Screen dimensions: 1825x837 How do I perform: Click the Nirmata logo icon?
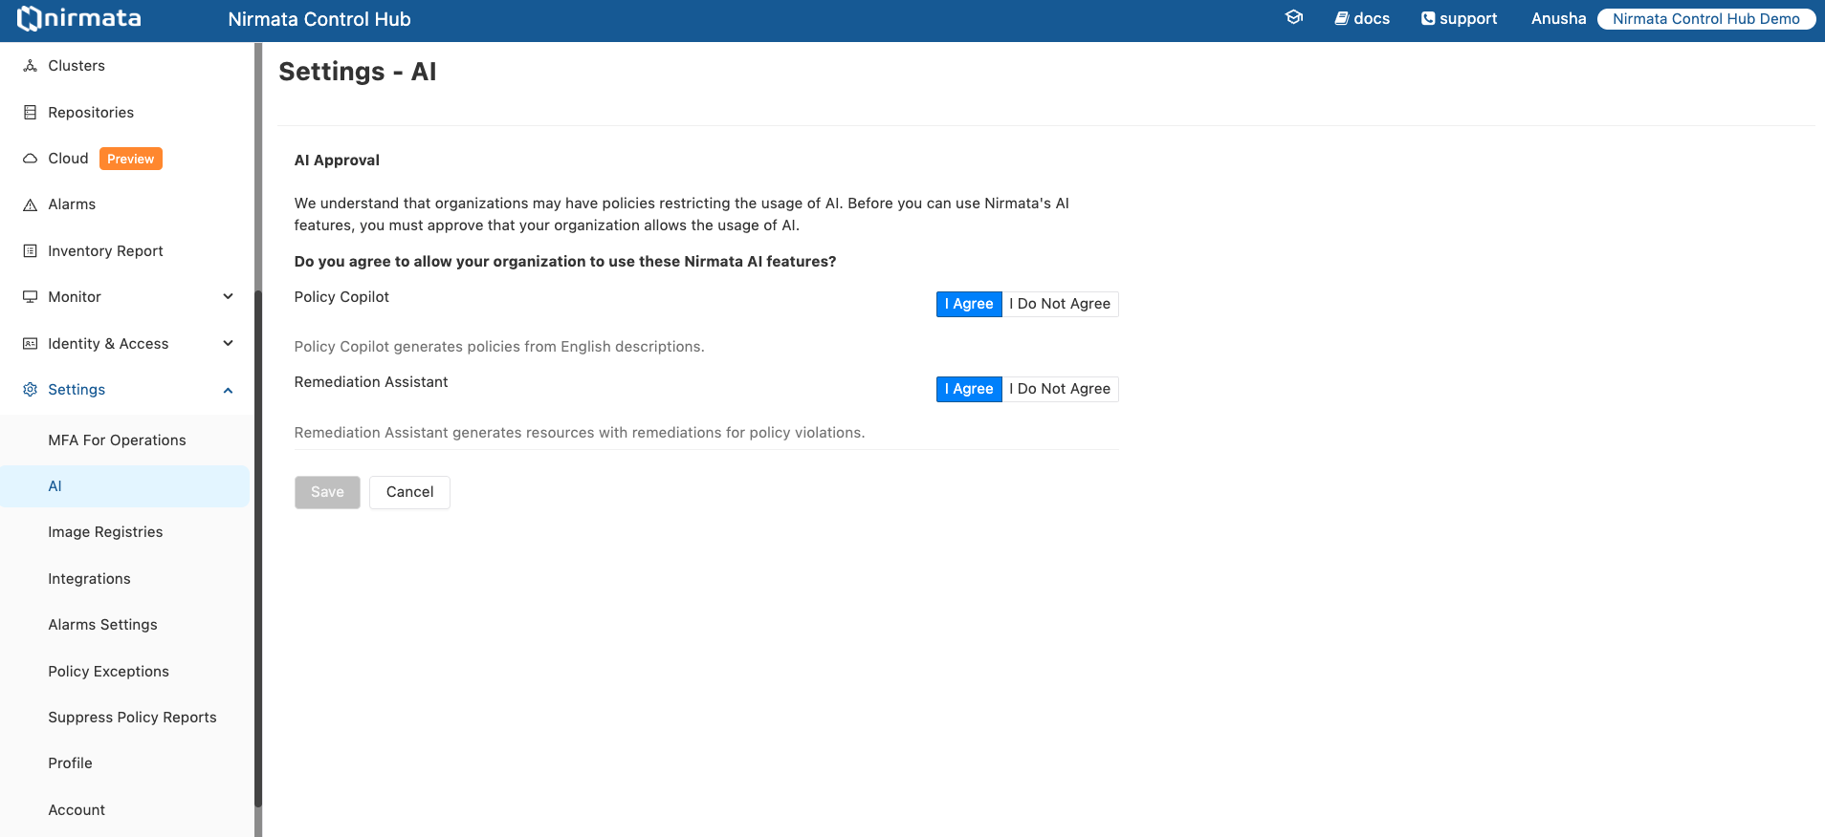30,18
